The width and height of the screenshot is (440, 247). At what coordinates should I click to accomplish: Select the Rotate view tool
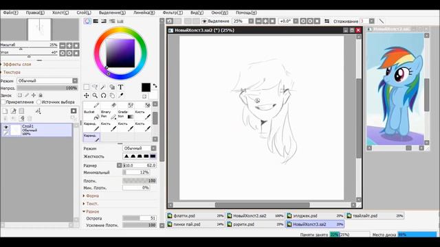(103, 95)
